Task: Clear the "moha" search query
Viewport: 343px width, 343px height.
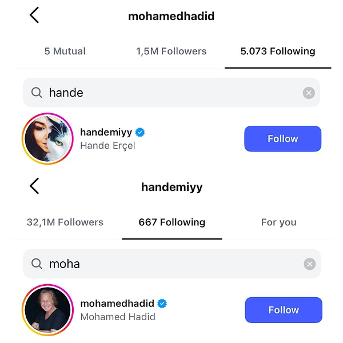Action: click(309, 264)
